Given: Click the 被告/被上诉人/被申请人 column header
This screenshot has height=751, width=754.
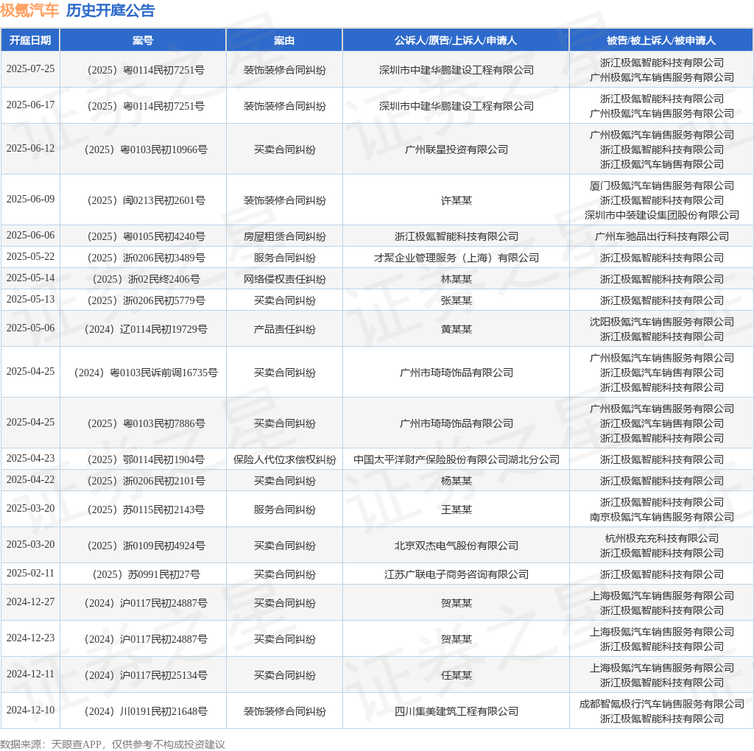Looking at the screenshot, I should click(x=661, y=40).
